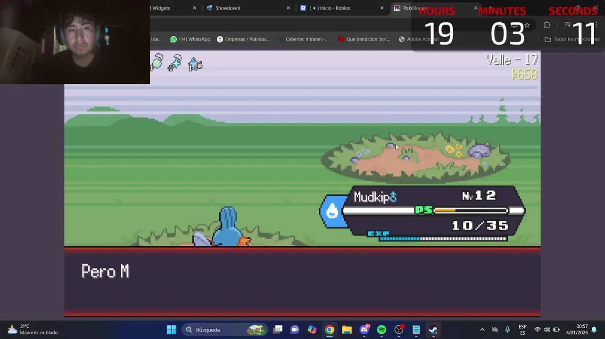
Task: Click the webcam overlay of the streamer
Action: [75, 42]
